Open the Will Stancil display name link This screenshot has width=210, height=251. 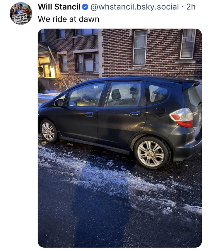point(59,7)
